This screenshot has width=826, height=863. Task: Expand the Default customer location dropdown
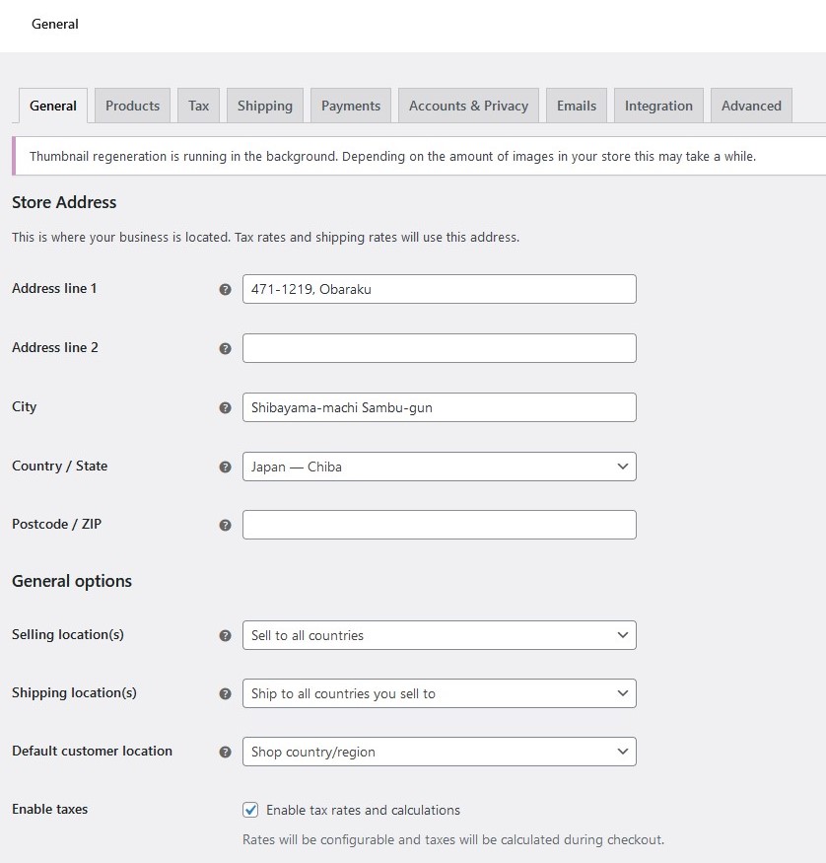439,752
